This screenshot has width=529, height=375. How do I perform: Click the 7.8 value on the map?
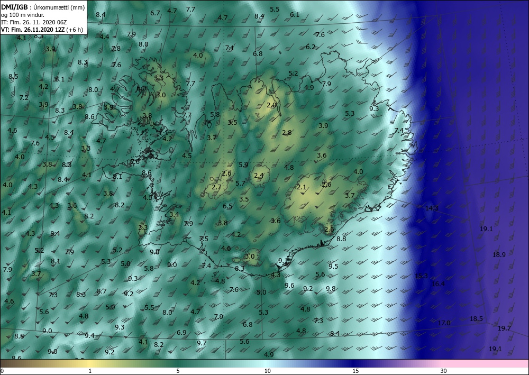point(116,49)
